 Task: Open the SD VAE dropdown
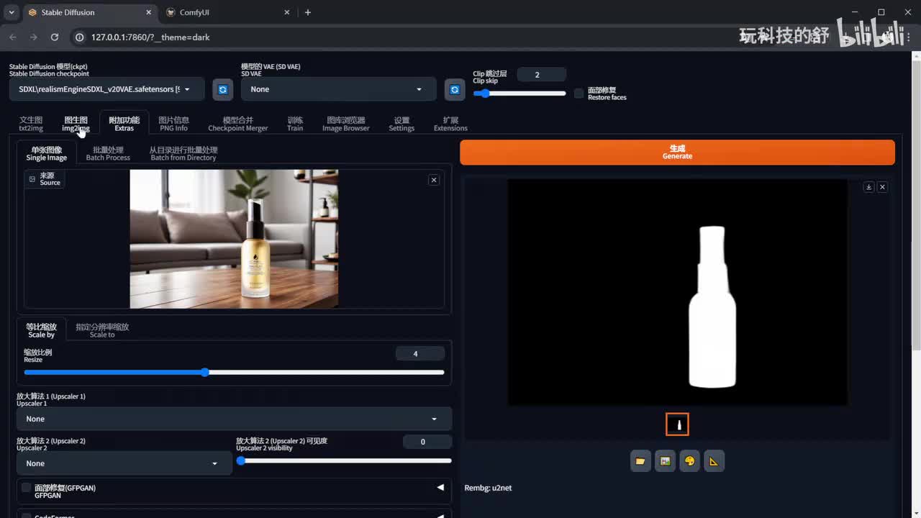[x=338, y=89]
